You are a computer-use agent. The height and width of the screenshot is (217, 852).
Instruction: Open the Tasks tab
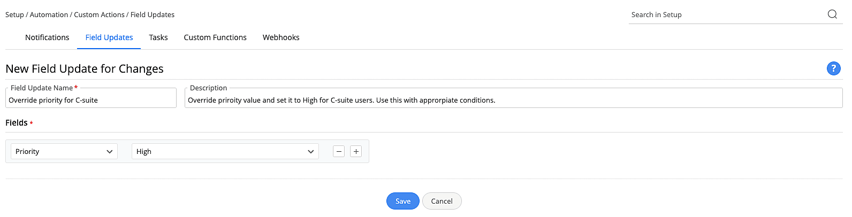click(x=158, y=37)
